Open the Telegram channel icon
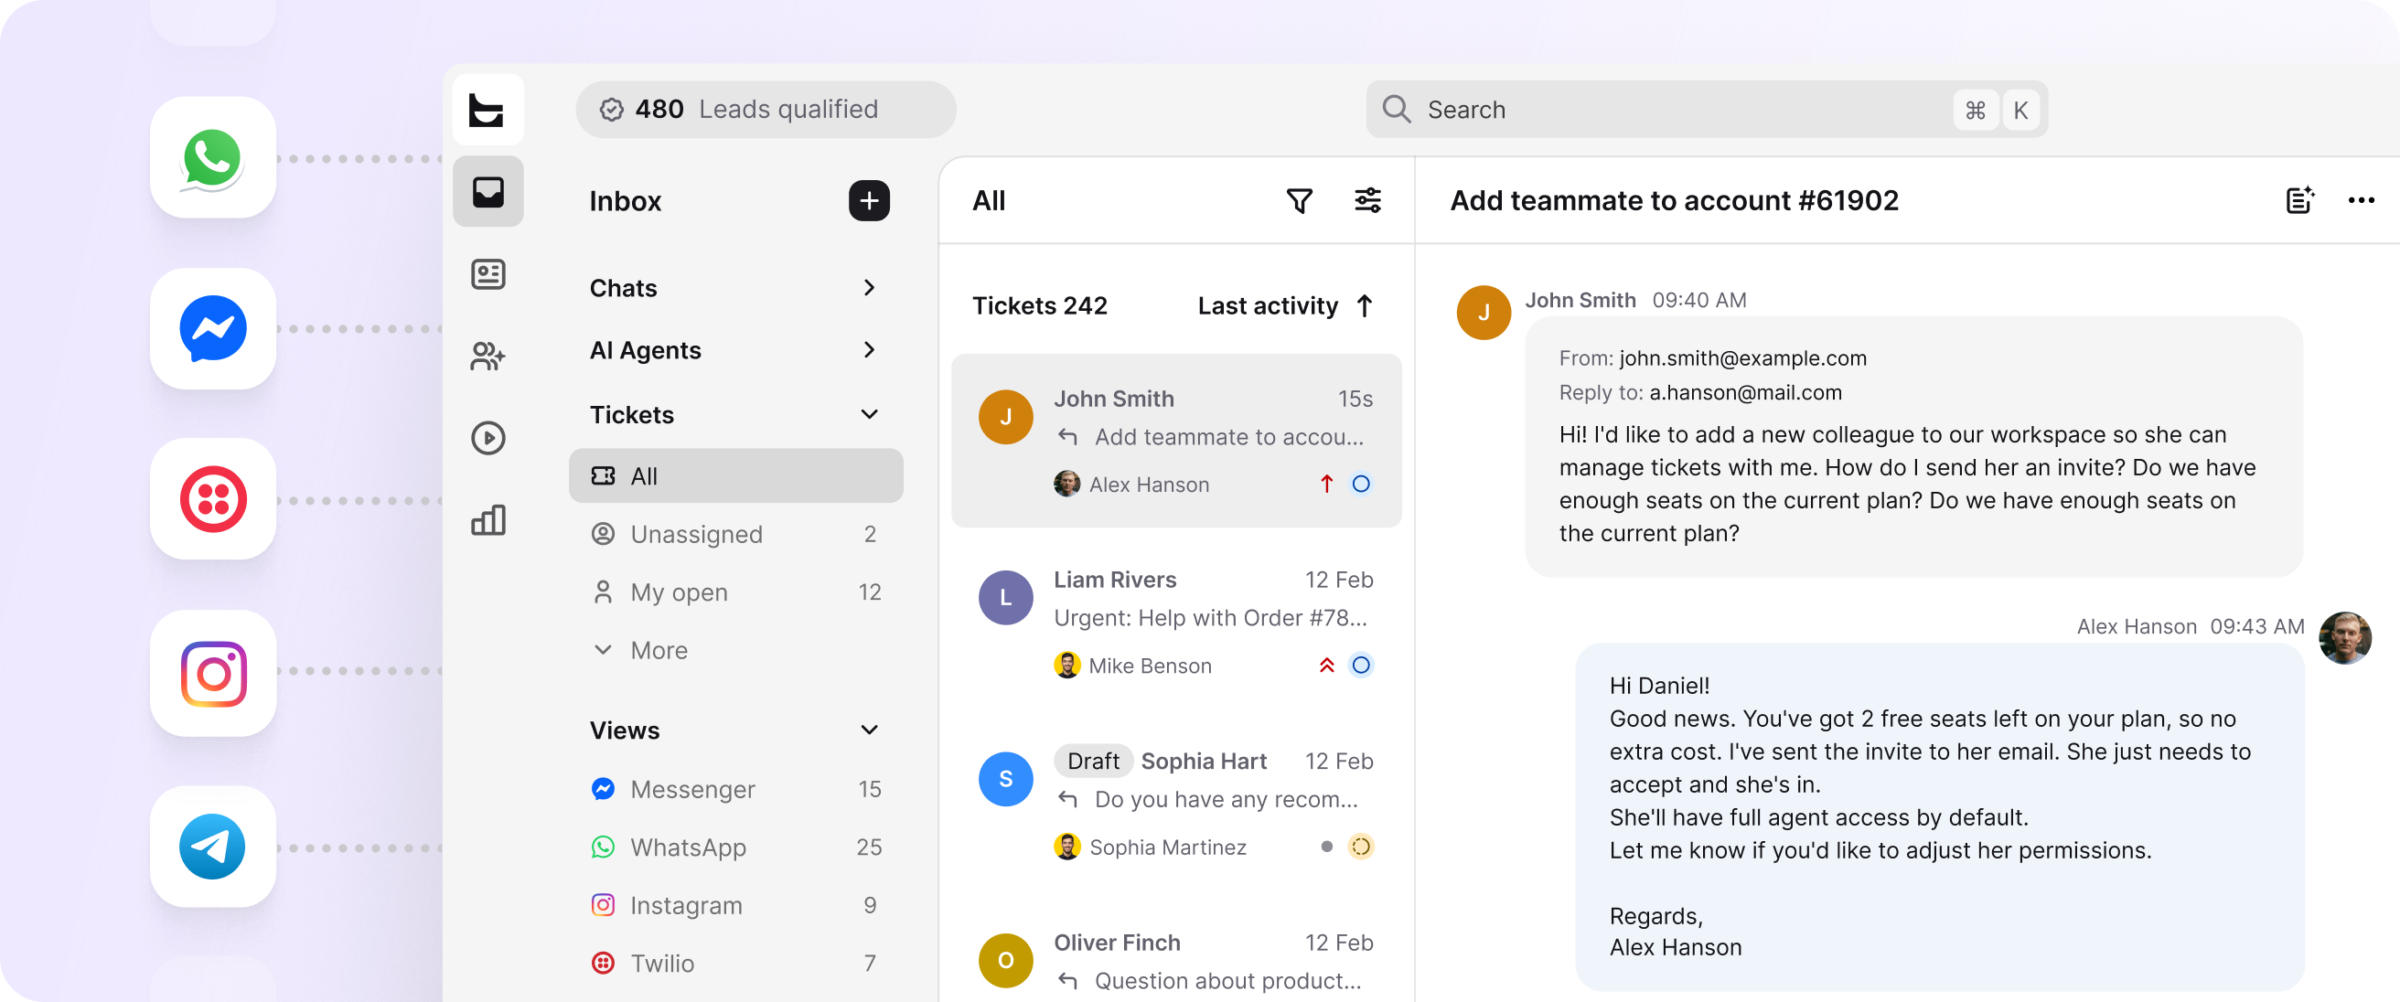Viewport: 2400px width, 1002px height. point(212,847)
